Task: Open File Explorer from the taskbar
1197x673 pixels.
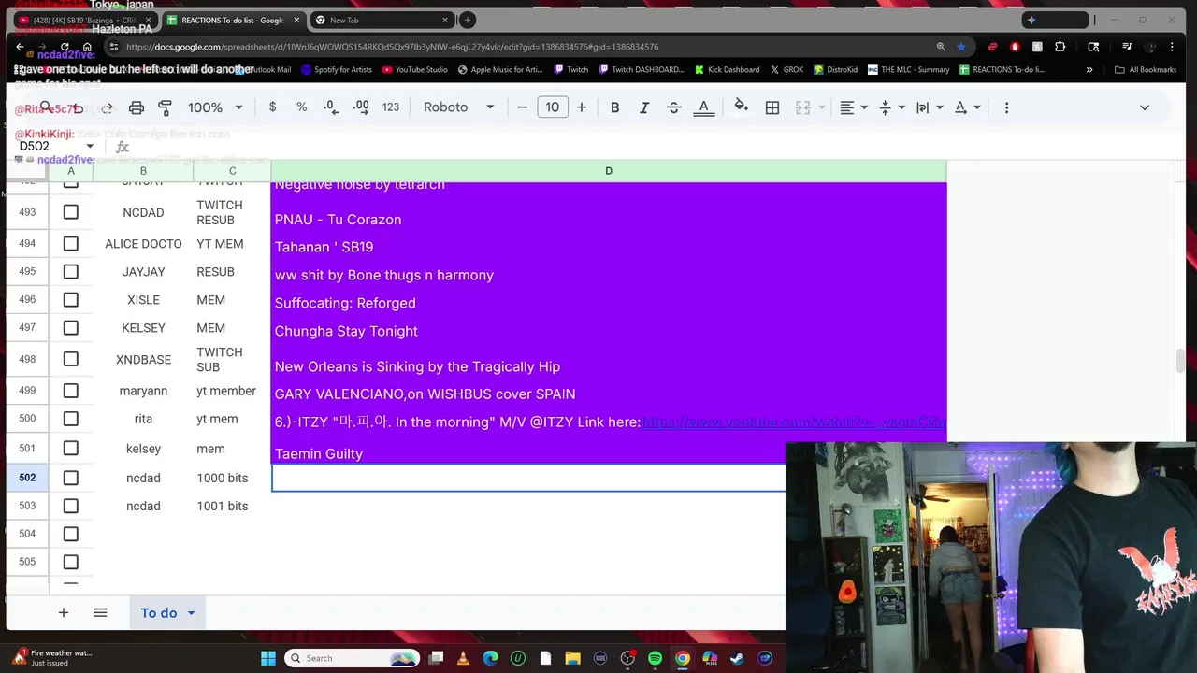Action: click(x=572, y=658)
